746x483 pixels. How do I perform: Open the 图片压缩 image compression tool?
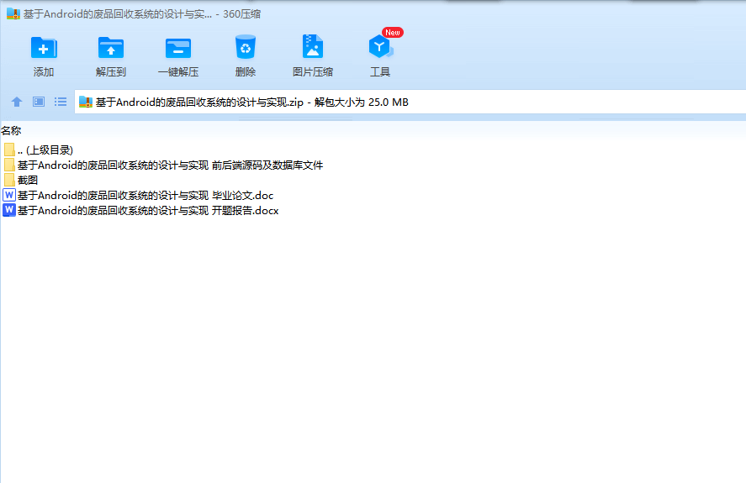coord(313,46)
